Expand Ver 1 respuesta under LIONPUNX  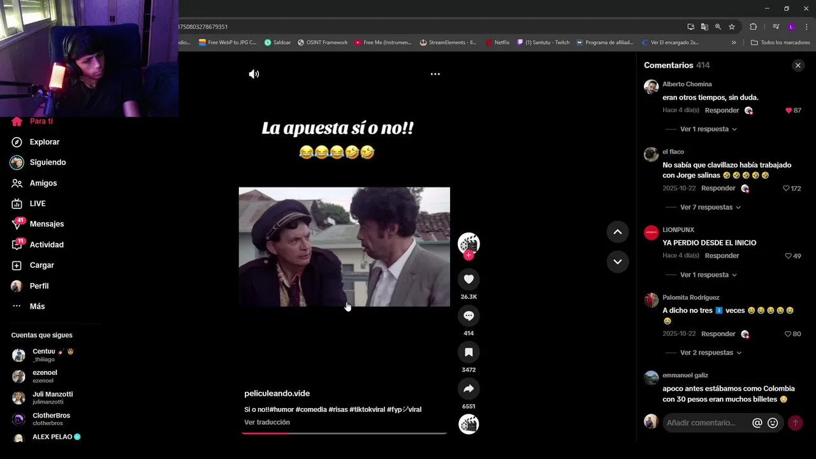708,275
